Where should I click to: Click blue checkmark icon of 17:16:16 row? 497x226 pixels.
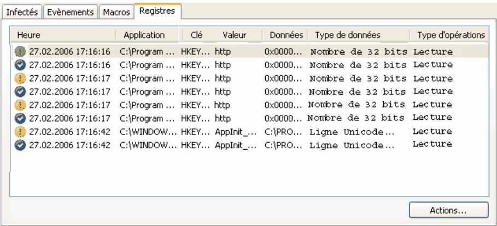click(x=20, y=65)
